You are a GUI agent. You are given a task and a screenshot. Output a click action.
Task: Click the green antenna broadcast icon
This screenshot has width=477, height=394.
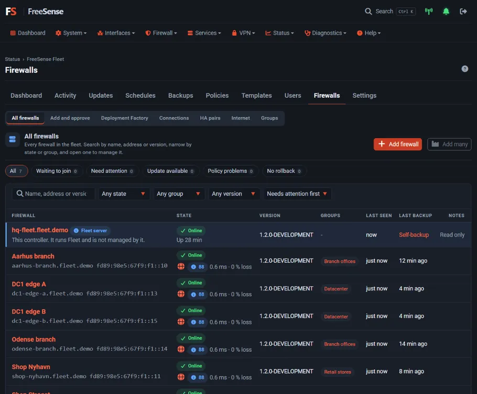(x=429, y=12)
